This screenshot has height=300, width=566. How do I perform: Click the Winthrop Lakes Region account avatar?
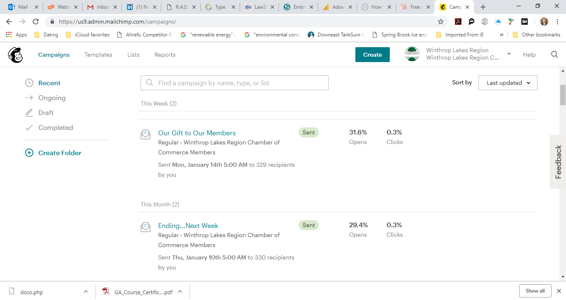pyautogui.click(x=412, y=54)
